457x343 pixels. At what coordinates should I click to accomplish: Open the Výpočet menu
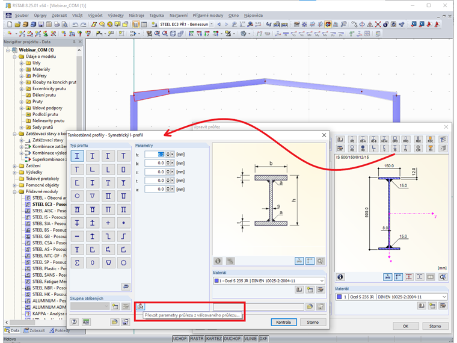pos(95,16)
